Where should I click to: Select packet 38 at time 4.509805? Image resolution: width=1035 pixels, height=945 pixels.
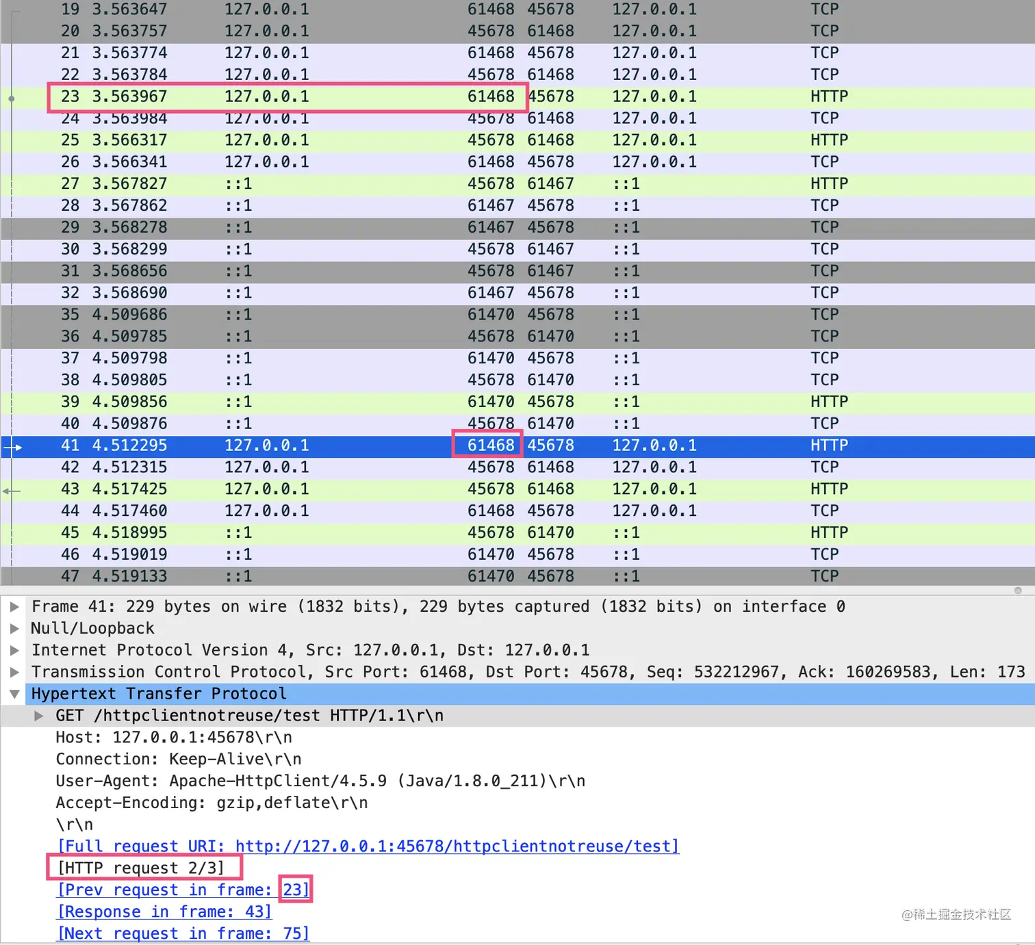point(517,380)
